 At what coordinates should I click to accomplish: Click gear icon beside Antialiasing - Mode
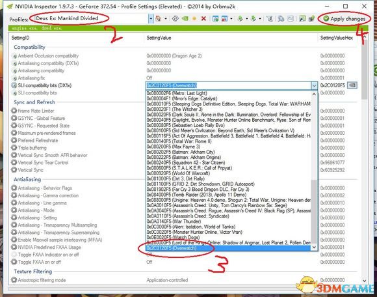pos(14,210)
